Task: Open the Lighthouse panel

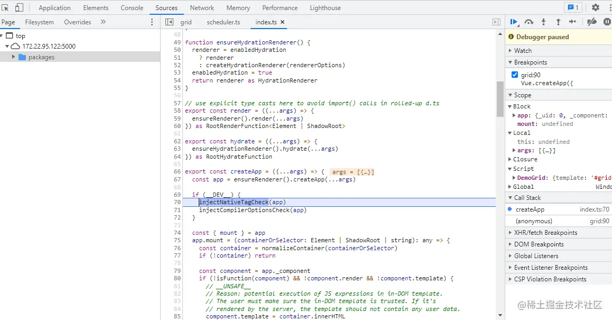Action: tap(325, 8)
